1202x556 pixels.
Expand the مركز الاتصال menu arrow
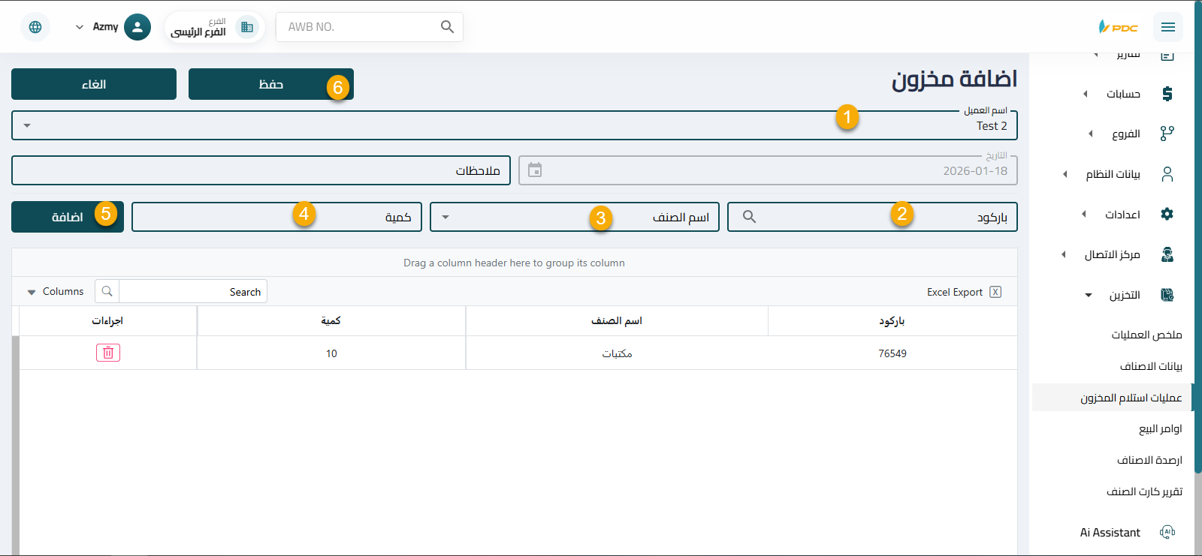(1063, 254)
